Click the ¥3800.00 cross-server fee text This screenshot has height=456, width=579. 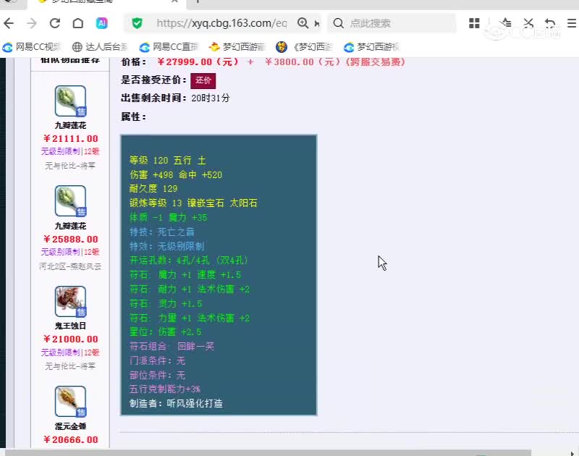pos(335,62)
